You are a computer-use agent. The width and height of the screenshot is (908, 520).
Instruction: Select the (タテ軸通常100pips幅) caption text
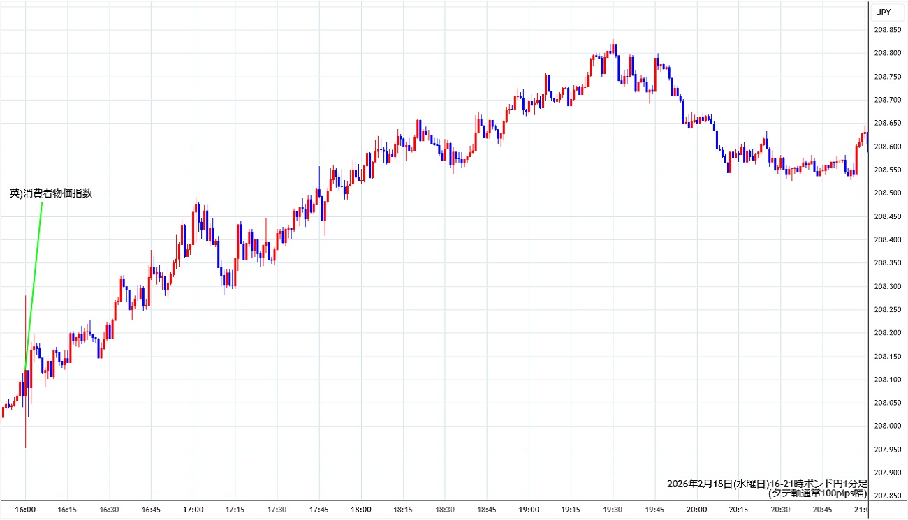[x=817, y=493]
